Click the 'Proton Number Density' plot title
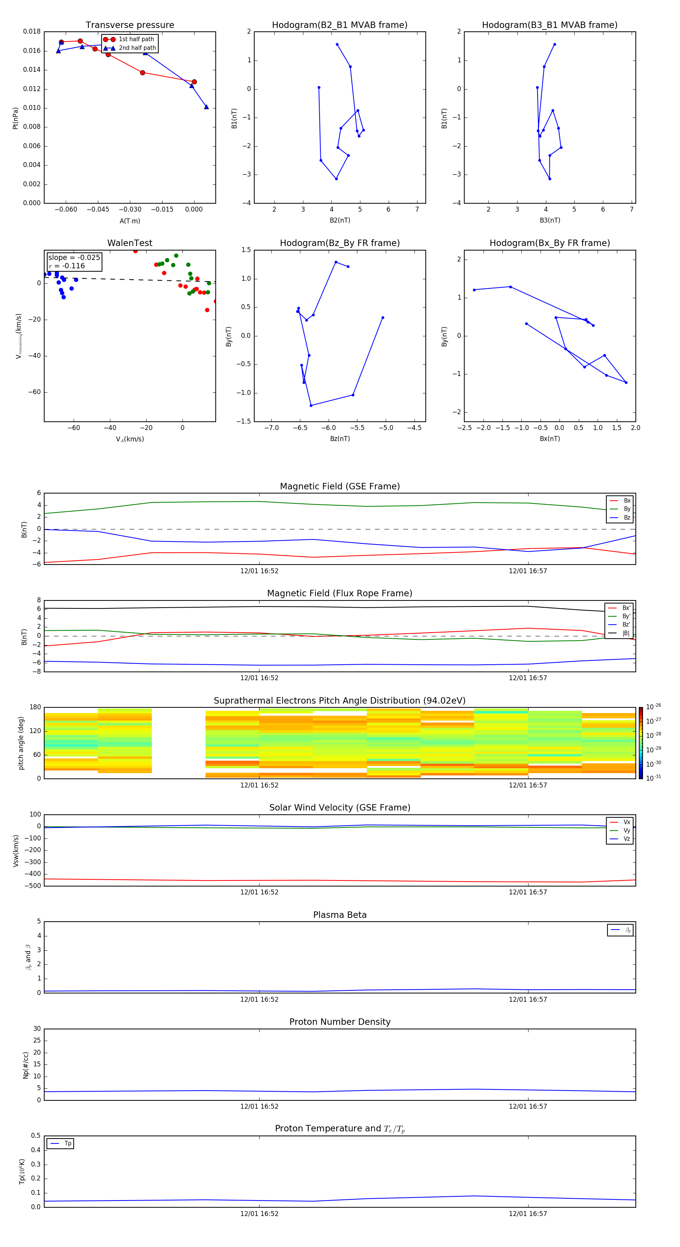This screenshot has width=680, height=1247. pos(340,1022)
